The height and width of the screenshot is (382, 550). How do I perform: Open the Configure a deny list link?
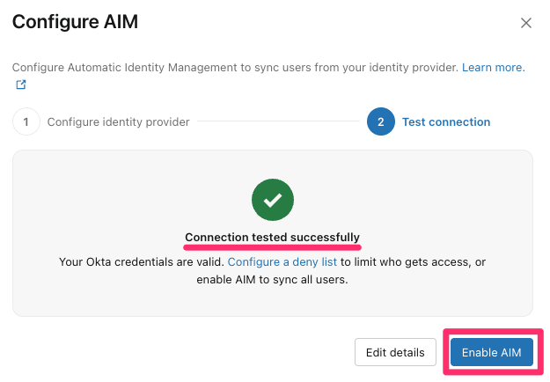[x=282, y=262]
